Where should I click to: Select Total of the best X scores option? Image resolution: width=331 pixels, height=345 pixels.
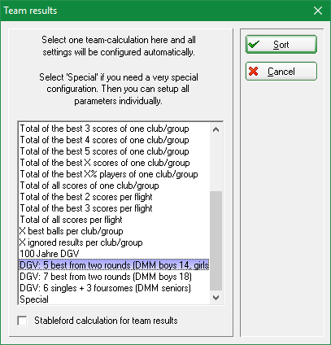(x=114, y=163)
